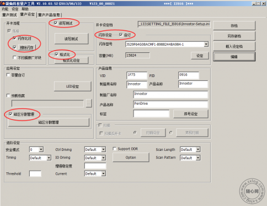Click the 开卡设定档 file path field
The width and height of the screenshot is (267, 206).
point(174,24)
